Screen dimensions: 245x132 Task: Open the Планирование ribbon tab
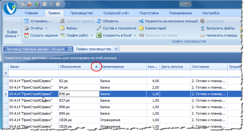(x=181, y=13)
